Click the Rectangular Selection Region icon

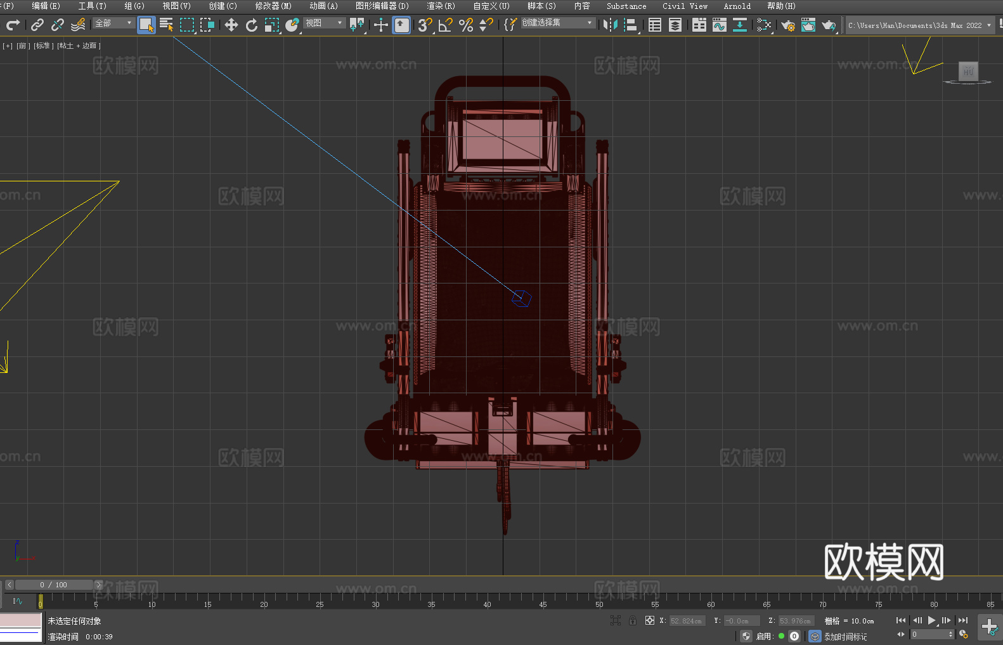click(187, 25)
